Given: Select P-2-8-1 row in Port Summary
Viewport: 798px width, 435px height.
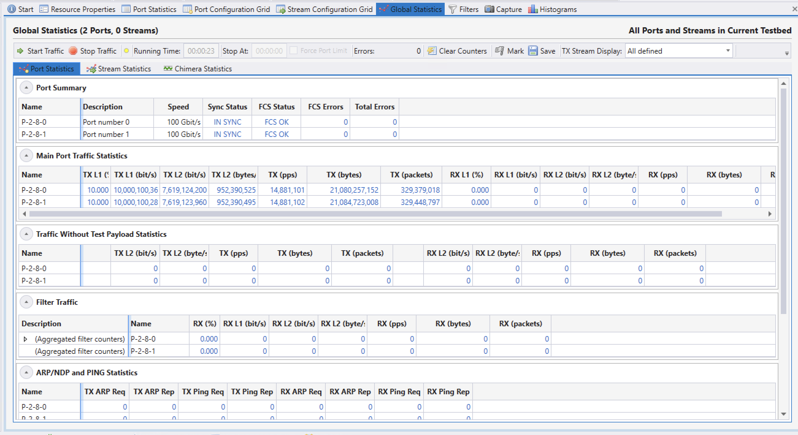Looking at the screenshot, I should (x=397, y=134).
